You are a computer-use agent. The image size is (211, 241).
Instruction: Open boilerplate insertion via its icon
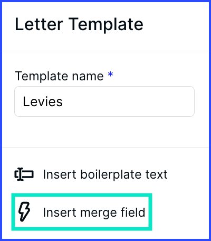[x=24, y=174]
